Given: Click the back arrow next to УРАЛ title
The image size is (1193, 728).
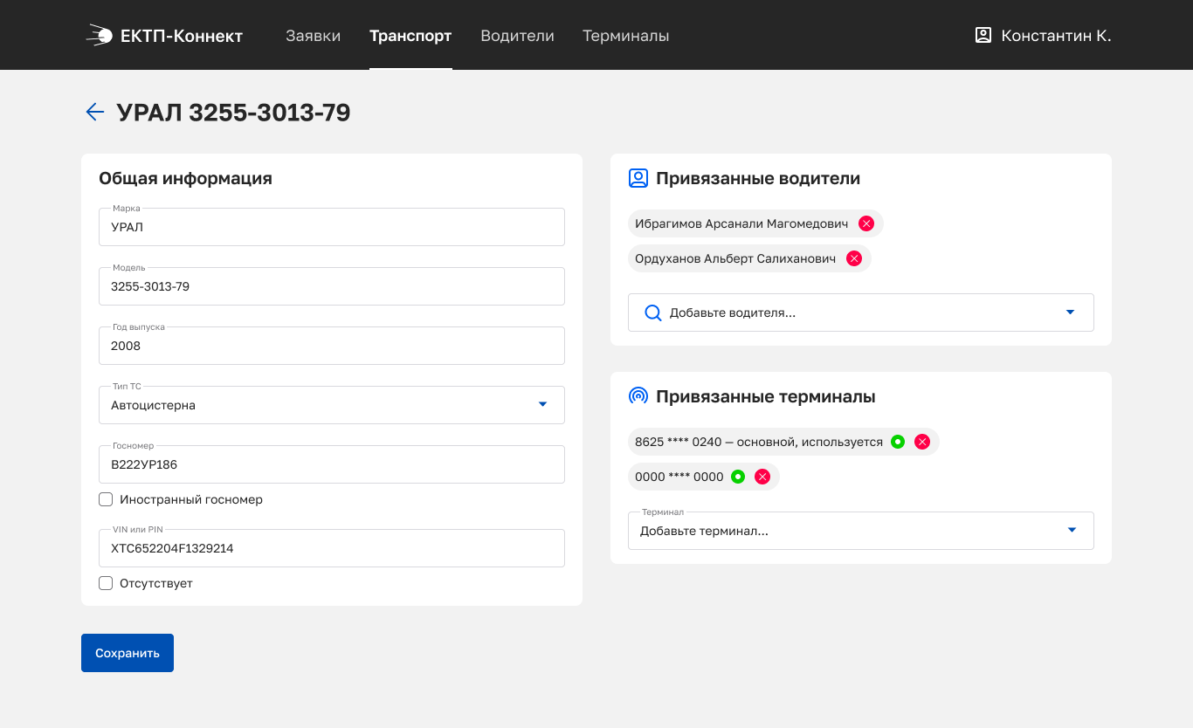Looking at the screenshot, I should tap(95, 112).
